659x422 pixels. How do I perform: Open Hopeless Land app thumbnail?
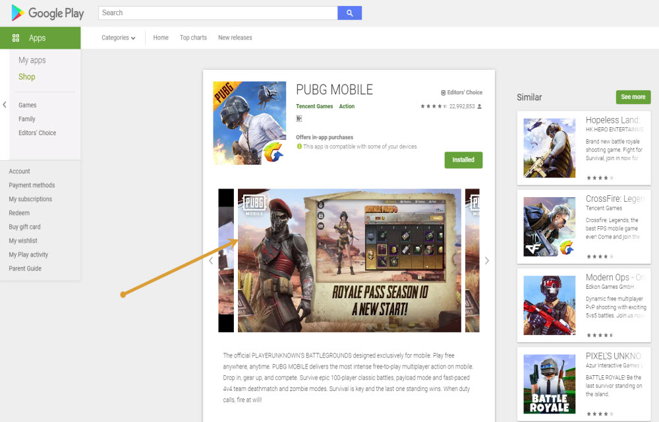coord(550,148)
